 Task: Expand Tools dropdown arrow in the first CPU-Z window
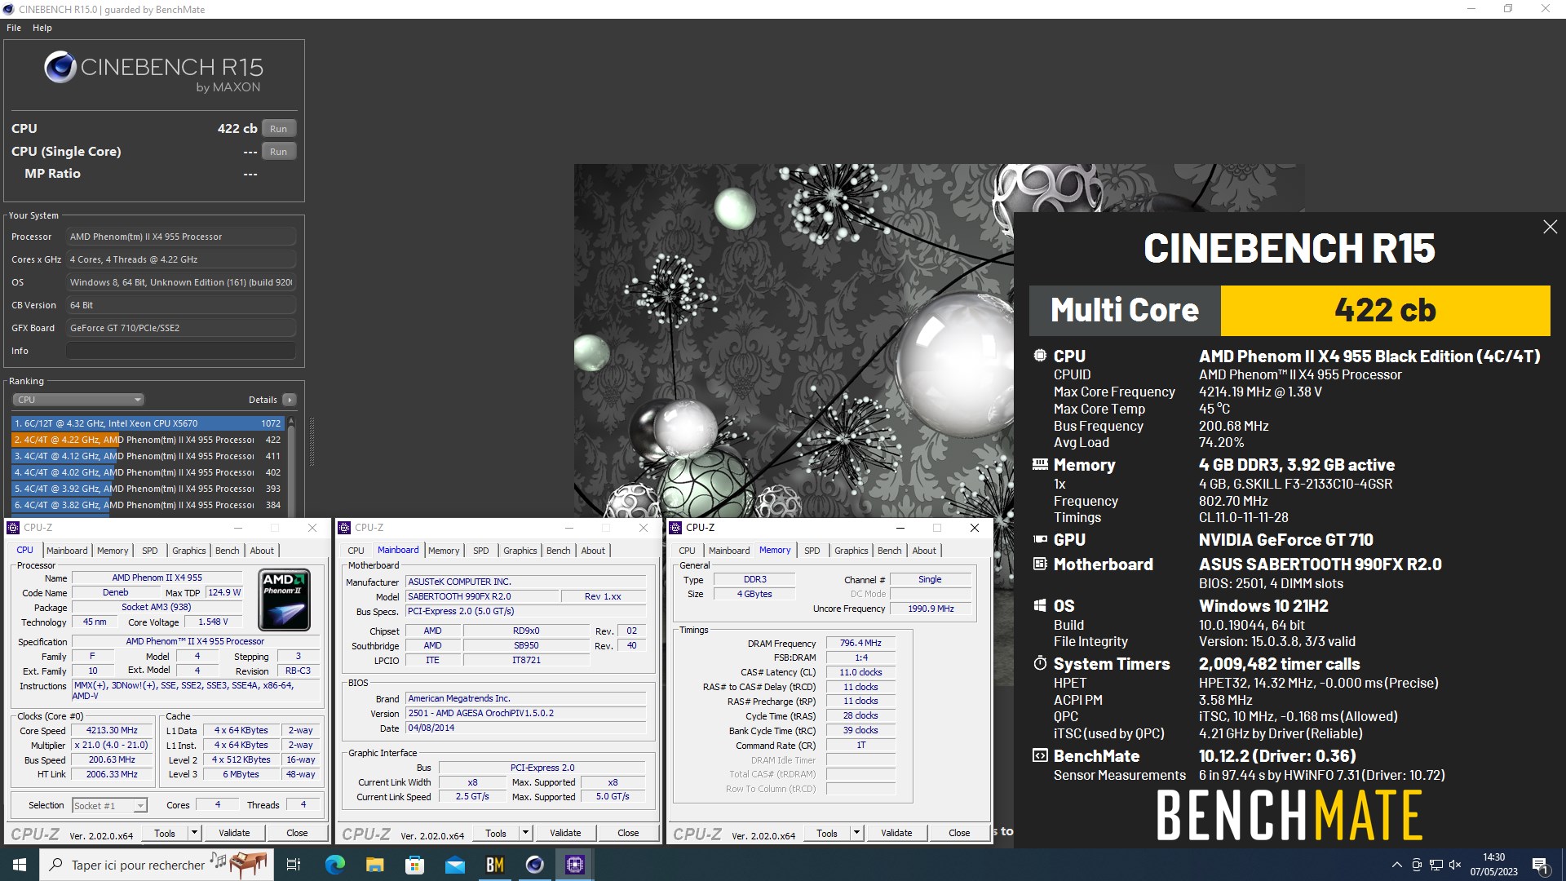pyautogui.click(x=194, y=833)
